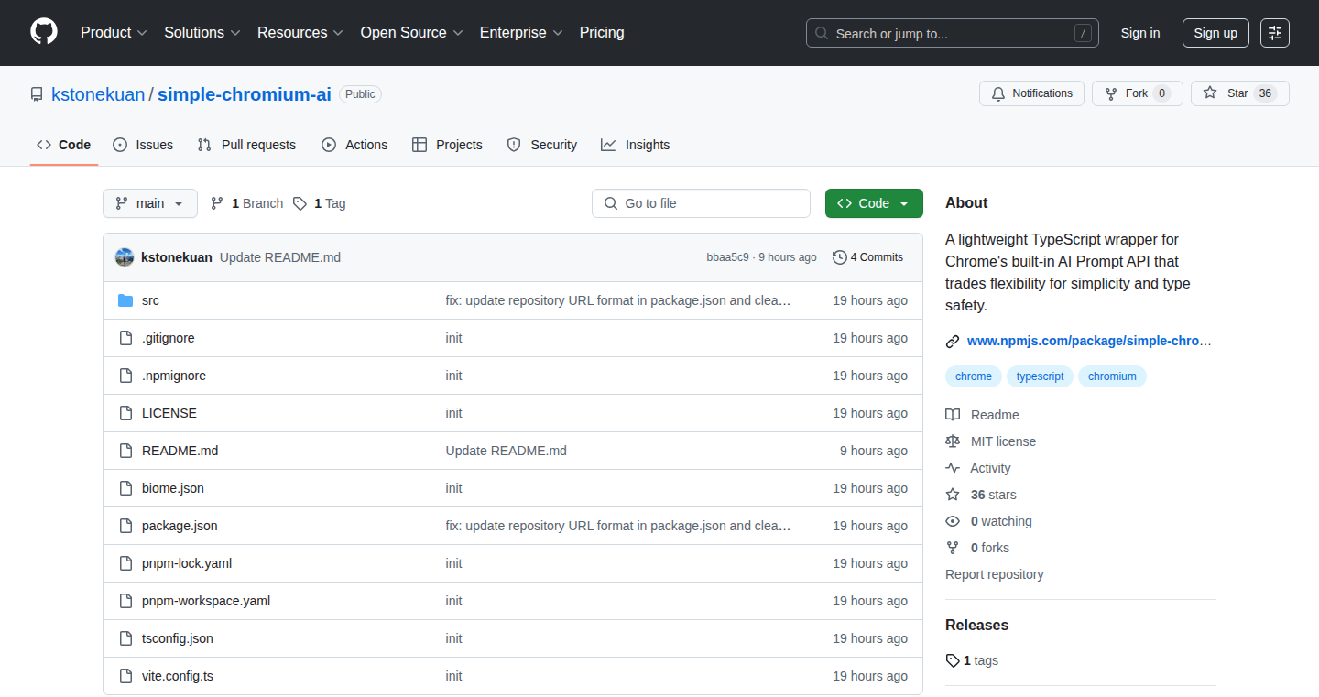Click the bell icon in Notifications
1319x697 pixels.
coord(998,93)
